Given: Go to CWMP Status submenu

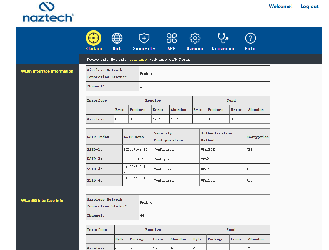Looking at the screenshot, I should pos(180,60).
